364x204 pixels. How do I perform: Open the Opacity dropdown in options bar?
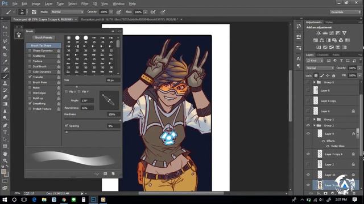click(x=111, y=12)
